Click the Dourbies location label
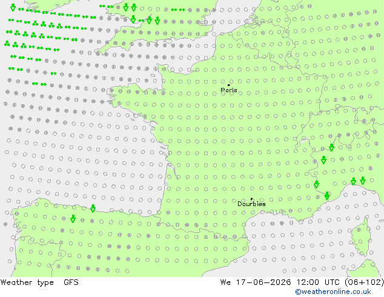 pos(251,204)
